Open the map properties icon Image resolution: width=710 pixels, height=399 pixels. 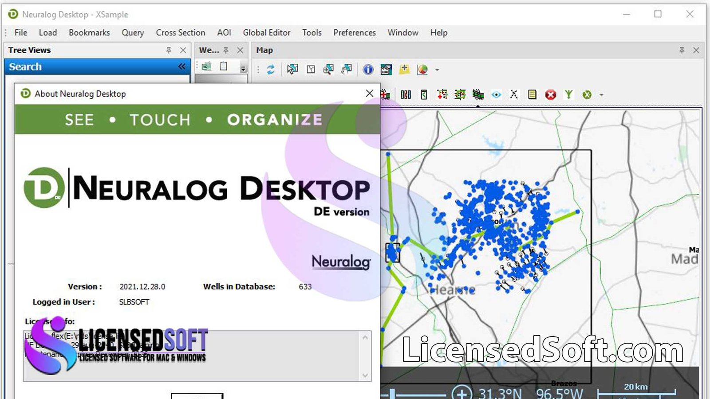[x=386, y=70]
